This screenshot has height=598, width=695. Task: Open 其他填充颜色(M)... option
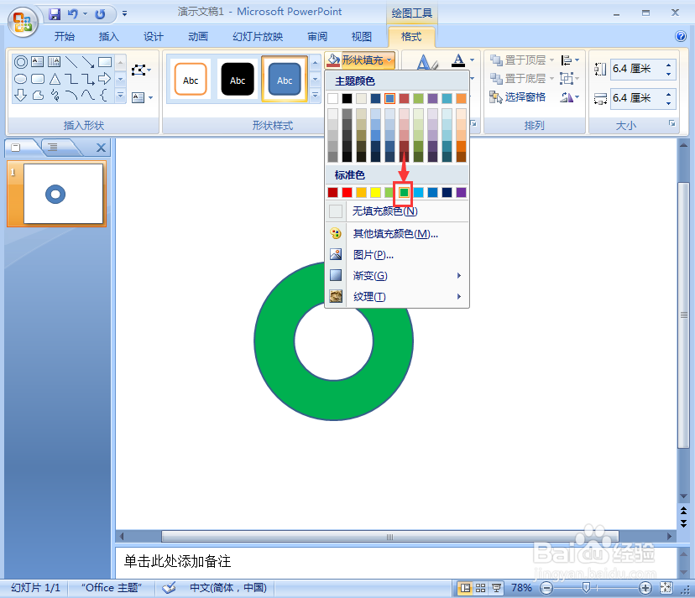point(397,233)
